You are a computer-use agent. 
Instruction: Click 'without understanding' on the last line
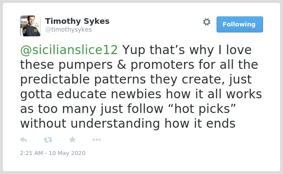point(90,123)
